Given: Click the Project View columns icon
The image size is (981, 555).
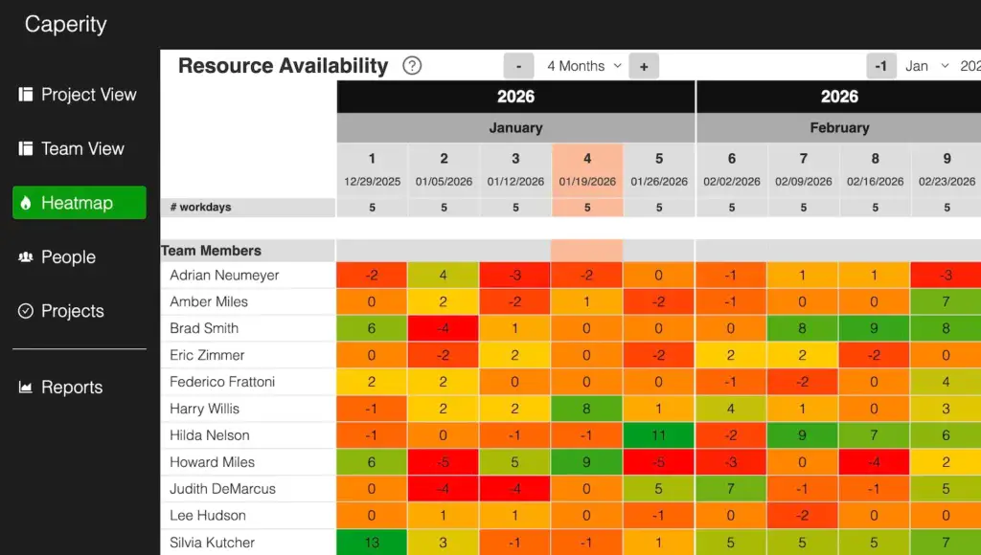Looking at the screenshot, I should pyautogui.click(x=28, y=94).
